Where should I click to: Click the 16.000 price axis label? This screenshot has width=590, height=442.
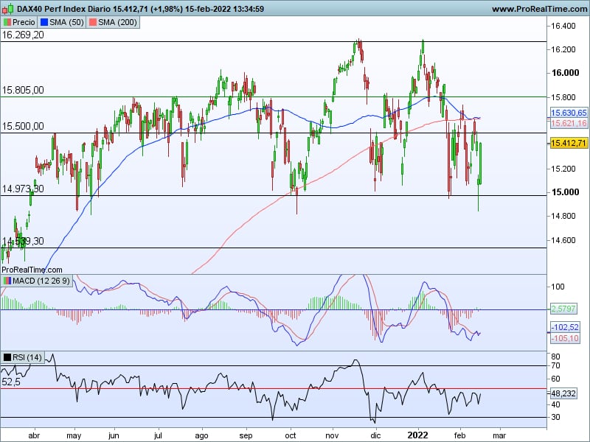click(565, 73)
